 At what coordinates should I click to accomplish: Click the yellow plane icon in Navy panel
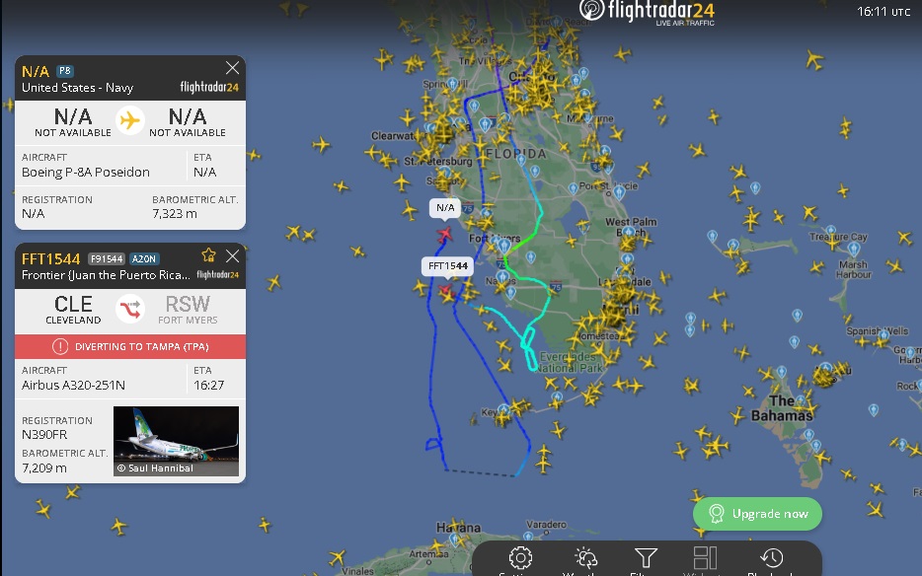tap(130, 120)
